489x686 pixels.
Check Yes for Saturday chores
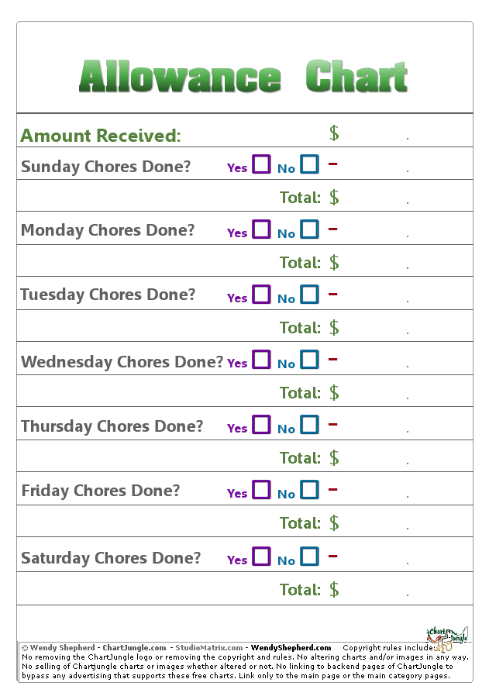[262, 557]
